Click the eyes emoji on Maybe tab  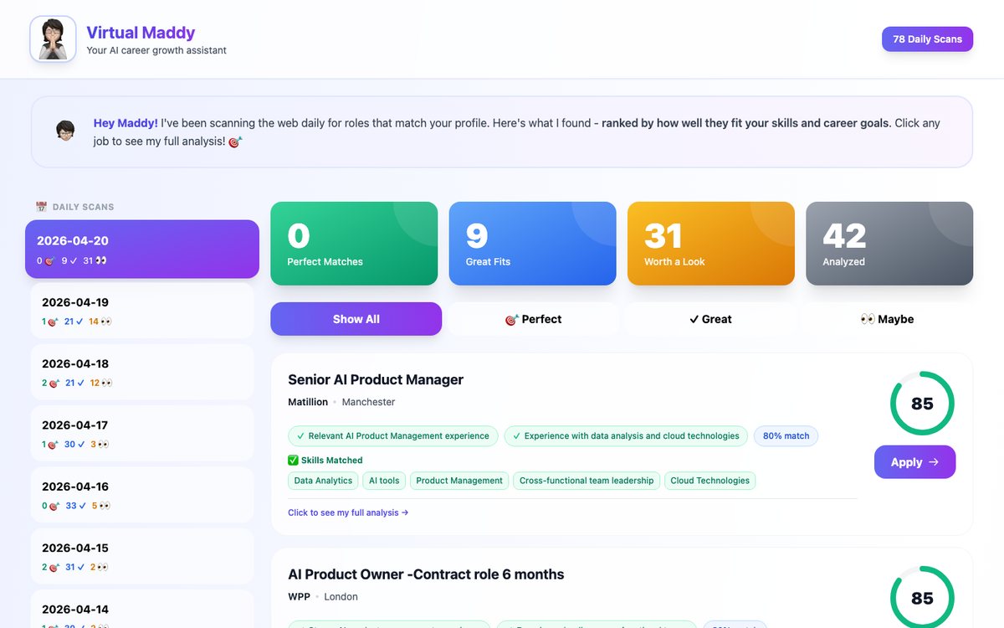(867, 319)
